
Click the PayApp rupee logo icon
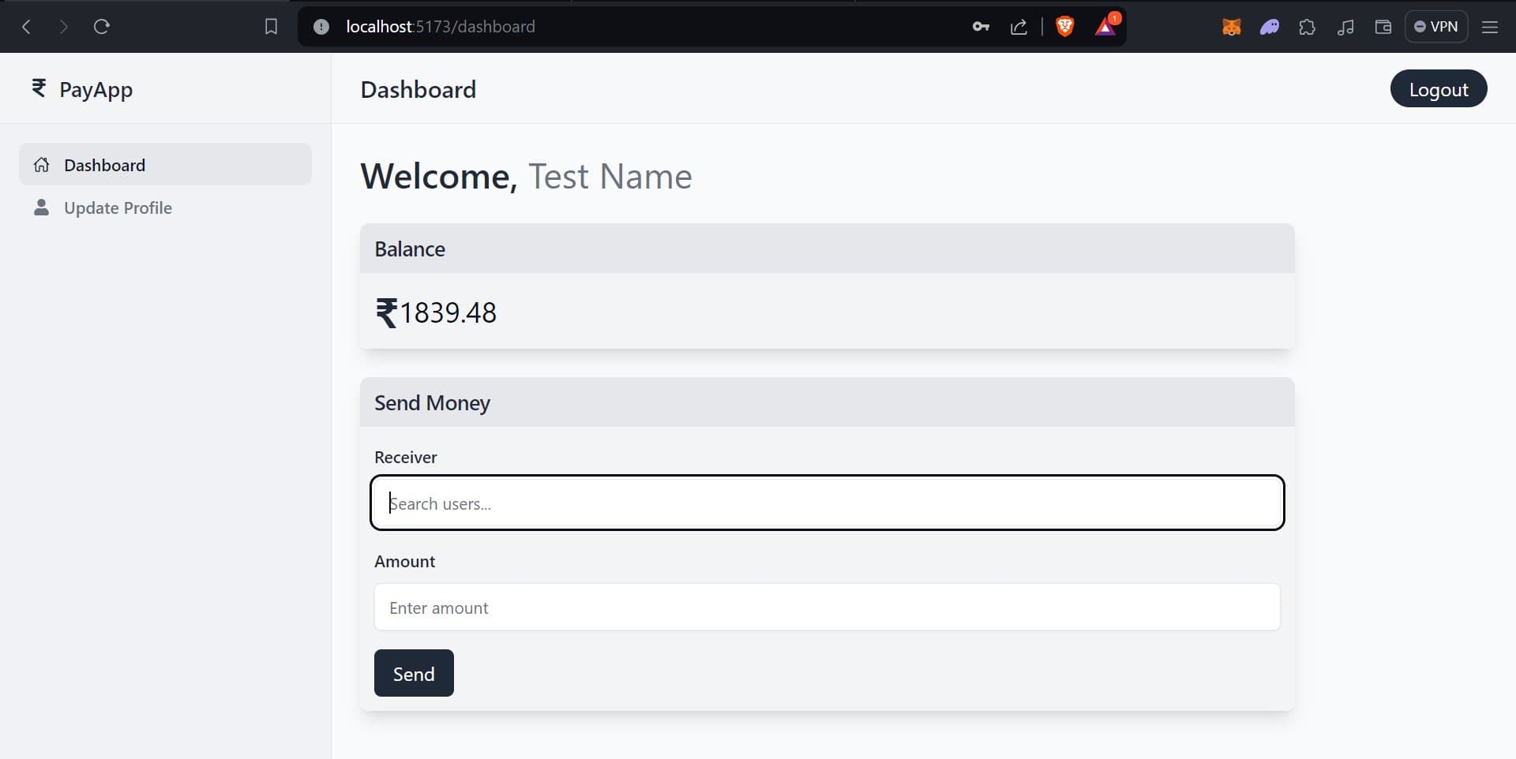(x=39, y=88)
